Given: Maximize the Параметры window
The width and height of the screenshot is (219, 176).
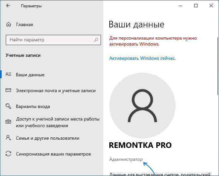Looking at the screenshot, I should (x=196, y=6).
